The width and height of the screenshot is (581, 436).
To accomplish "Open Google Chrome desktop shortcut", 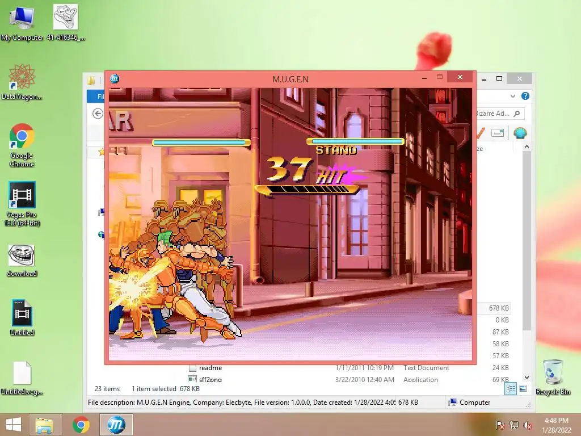I will pos(22,145).
